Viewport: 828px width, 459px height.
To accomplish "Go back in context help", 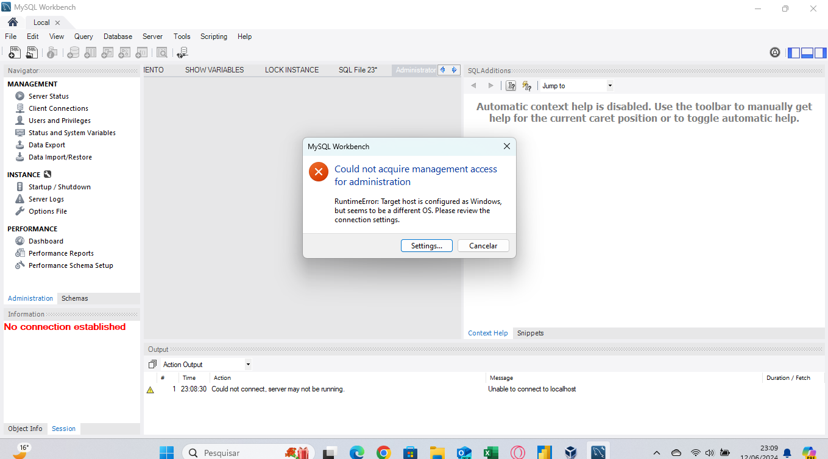I will coord(473,86).
